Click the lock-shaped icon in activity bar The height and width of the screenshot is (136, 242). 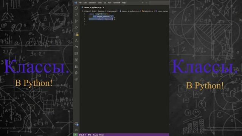click(x=76, y=73)
